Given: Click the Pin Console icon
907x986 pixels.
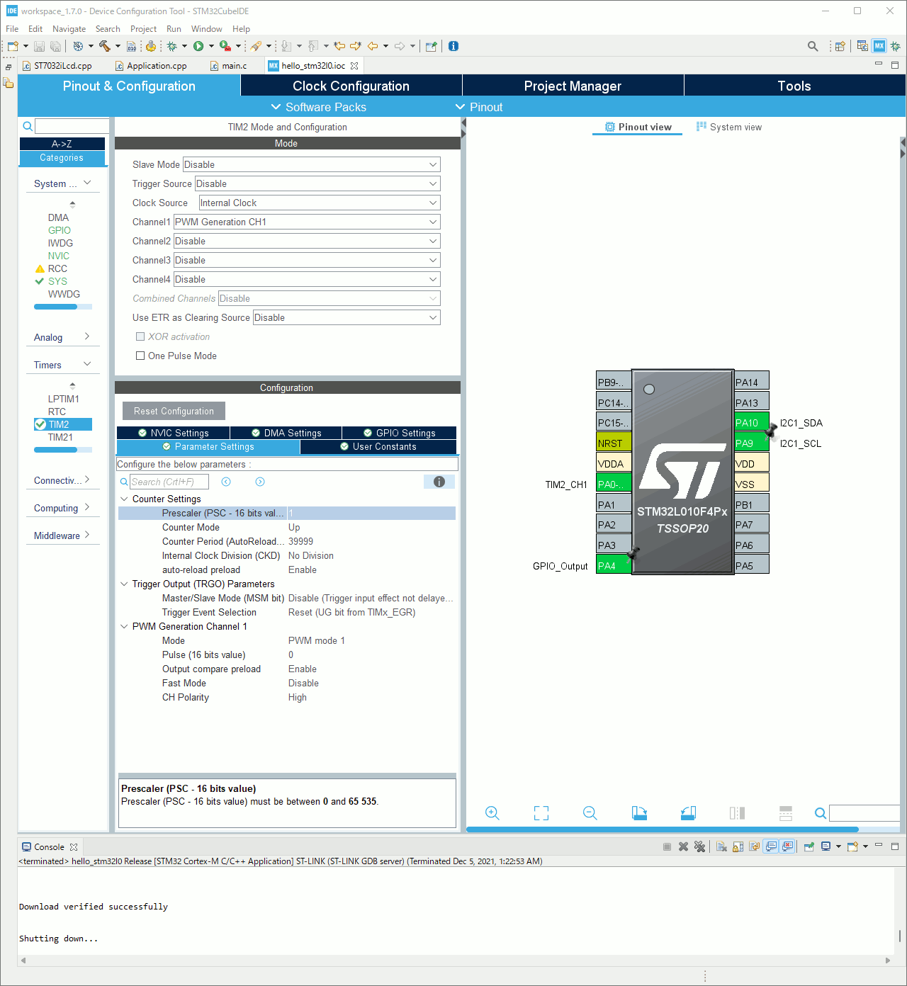Looking at the screenshot, I should point(809,846).
